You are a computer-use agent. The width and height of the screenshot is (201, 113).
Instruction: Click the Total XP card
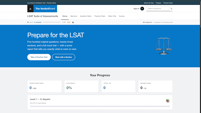pos(119,86)
